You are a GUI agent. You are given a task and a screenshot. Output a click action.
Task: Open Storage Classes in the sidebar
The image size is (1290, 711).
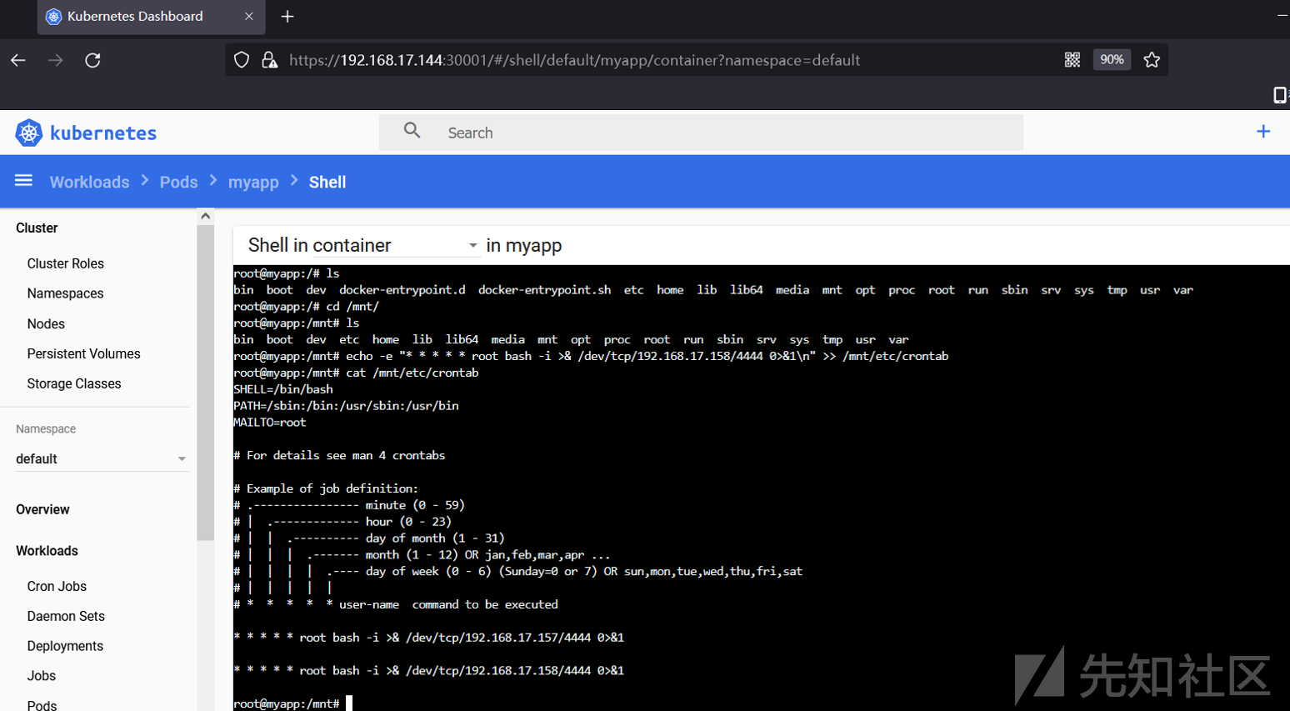(x=74, y=384)
